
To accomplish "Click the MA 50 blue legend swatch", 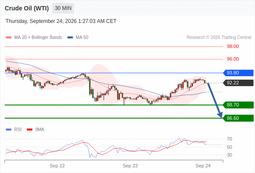I will pyautogui.click(x=70, y=38).
